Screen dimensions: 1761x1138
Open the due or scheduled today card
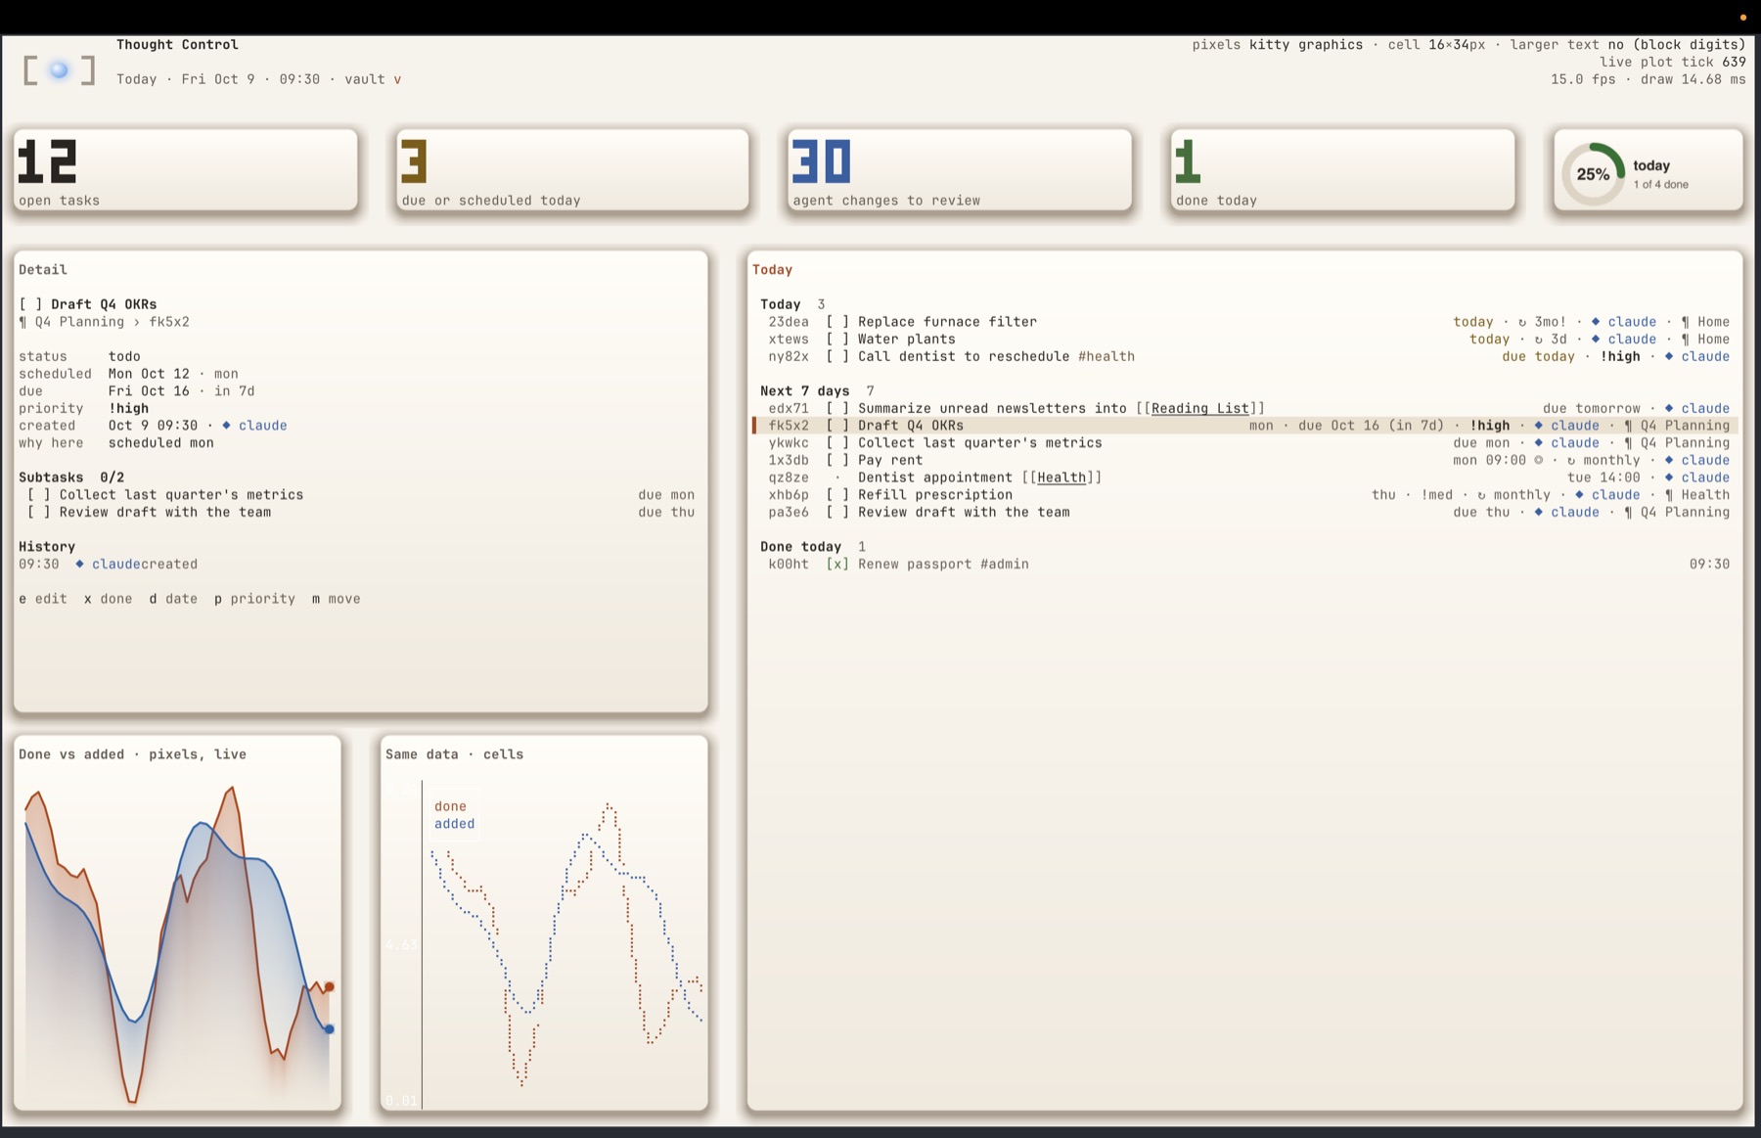tap(572, 170)
